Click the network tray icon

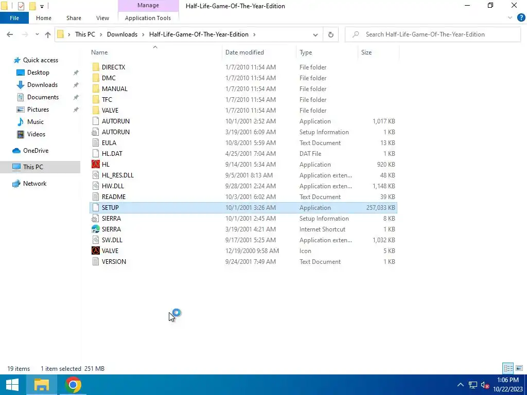tap(473, 385)
